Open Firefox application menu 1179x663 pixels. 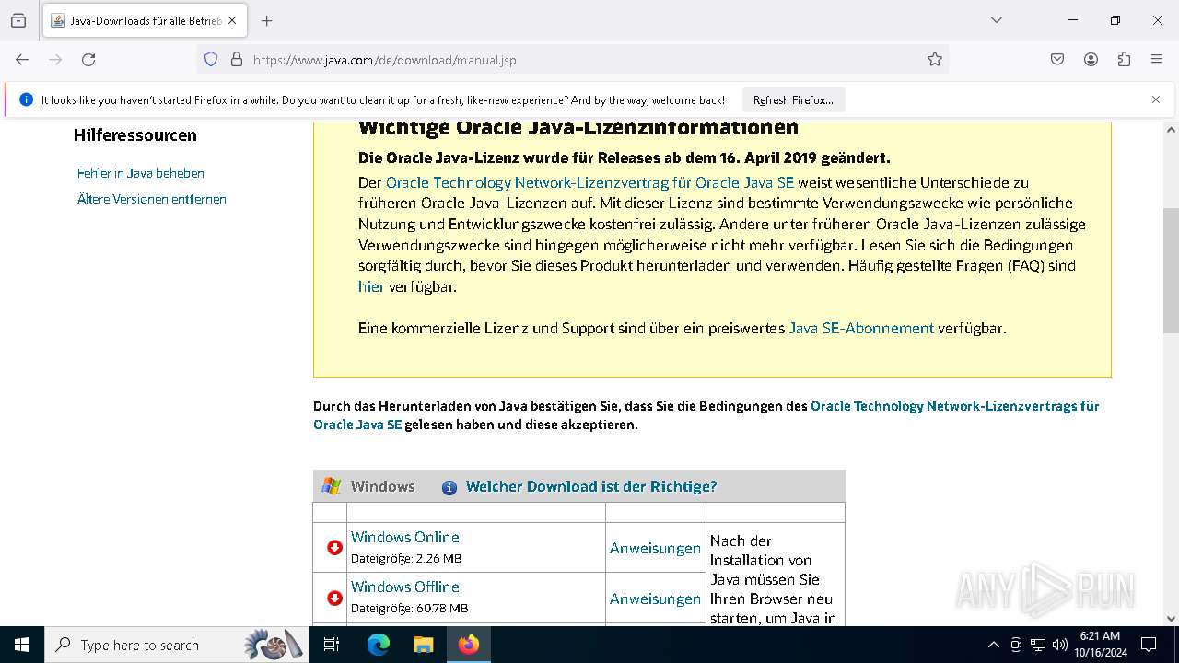[x=1157, y=60]
